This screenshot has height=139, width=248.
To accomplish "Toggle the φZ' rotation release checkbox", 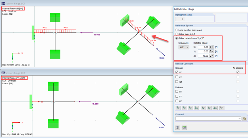I will tap(177, 101).
